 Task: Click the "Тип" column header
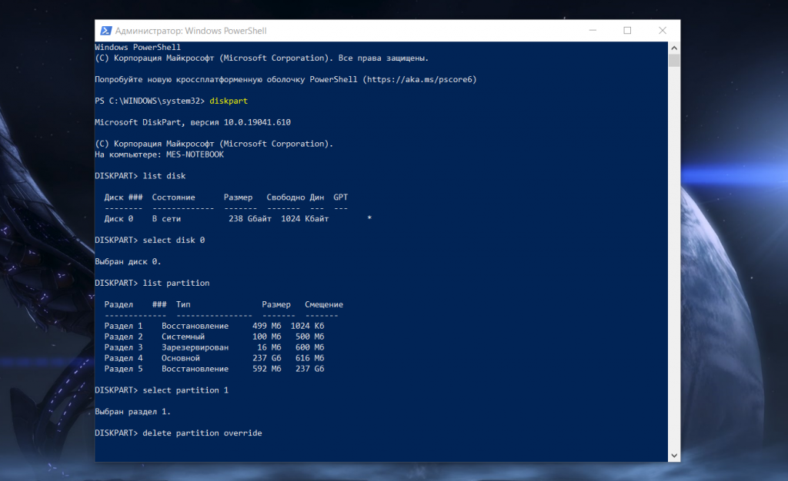tap(183, 304)
